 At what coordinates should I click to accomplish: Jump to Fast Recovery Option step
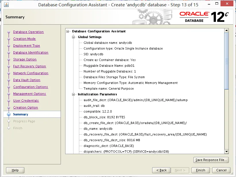pyautogui.click(x=30, y=66)
